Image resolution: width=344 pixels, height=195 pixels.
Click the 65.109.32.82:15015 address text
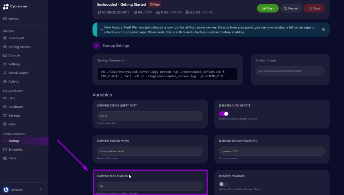(x=116, y=12)
